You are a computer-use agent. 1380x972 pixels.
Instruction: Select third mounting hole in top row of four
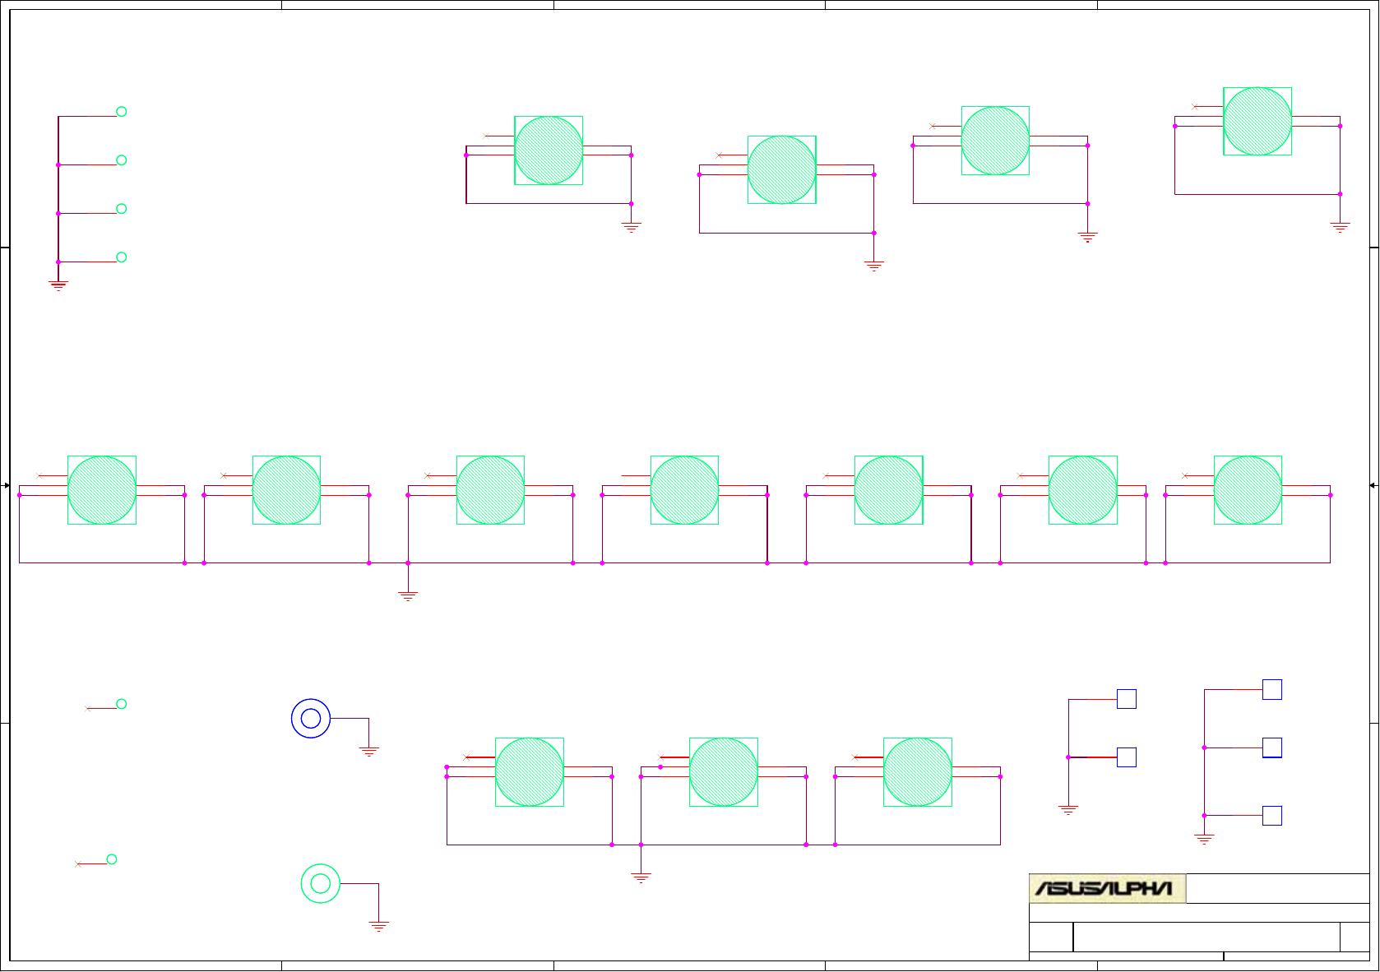tap(995, 141)
